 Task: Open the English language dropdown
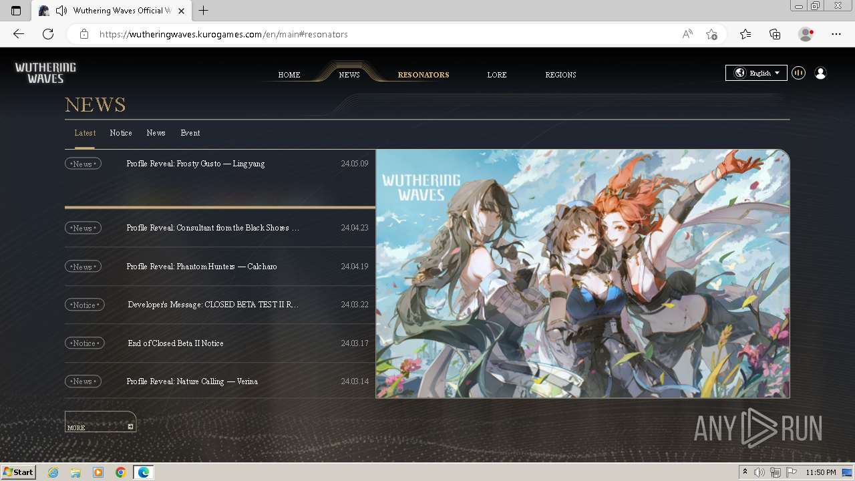tap(756, 73)
